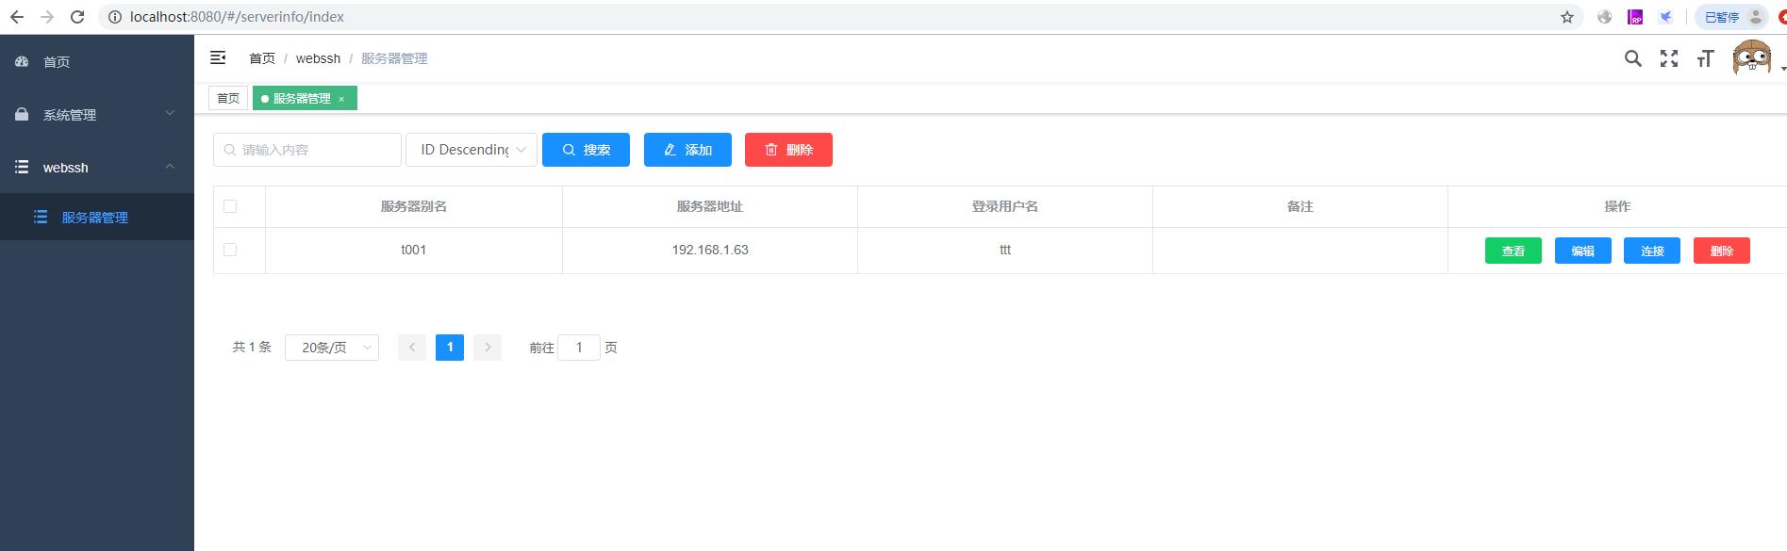Click list icon beside 服务器管理 in sidebar
The width and height of the screenshot is (1787, 551).
pyautogui.click(x=41, y=217)
